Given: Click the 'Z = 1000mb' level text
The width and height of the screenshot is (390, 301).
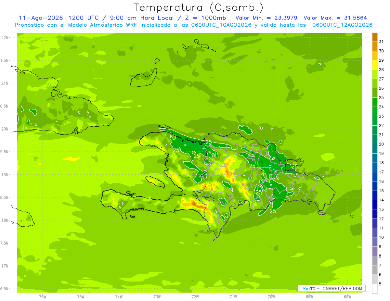Looking at the screenshot, I should (205, 18).
